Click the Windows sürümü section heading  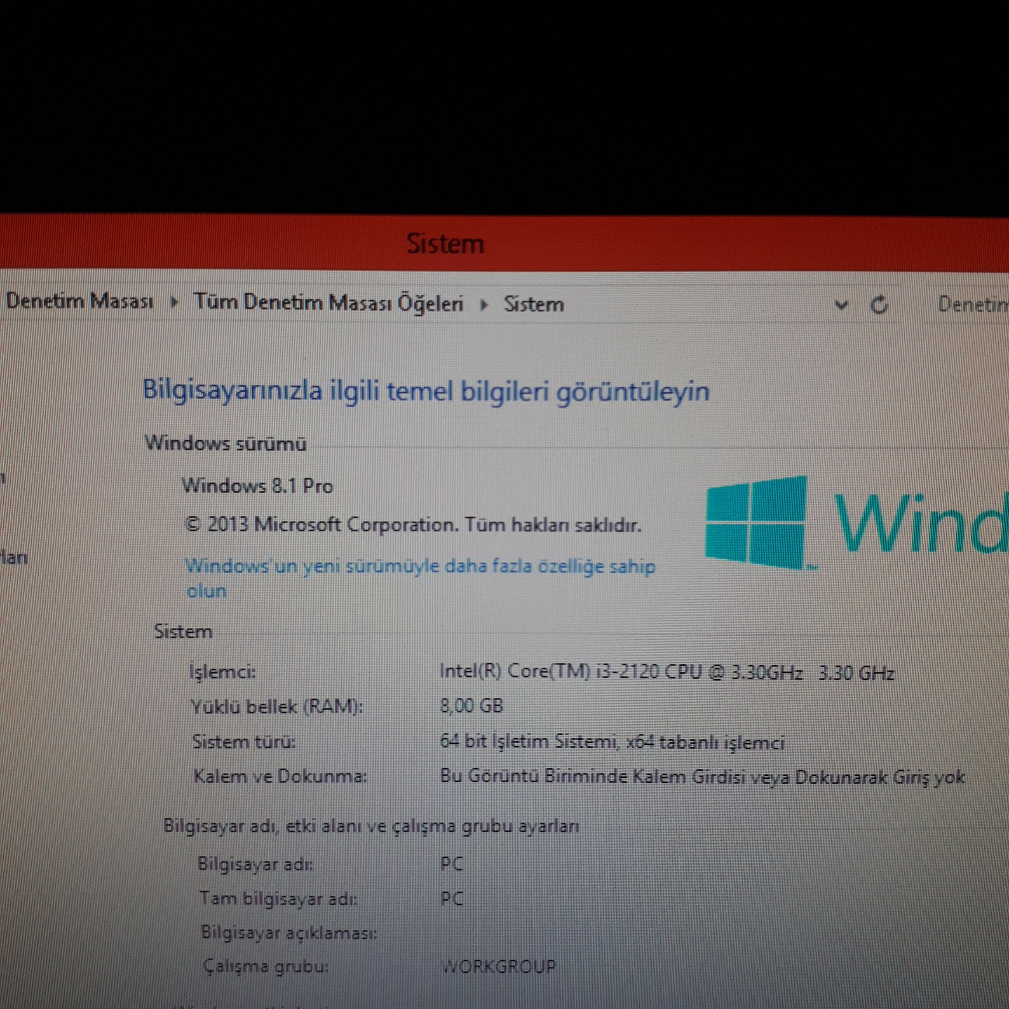point(225,443)
